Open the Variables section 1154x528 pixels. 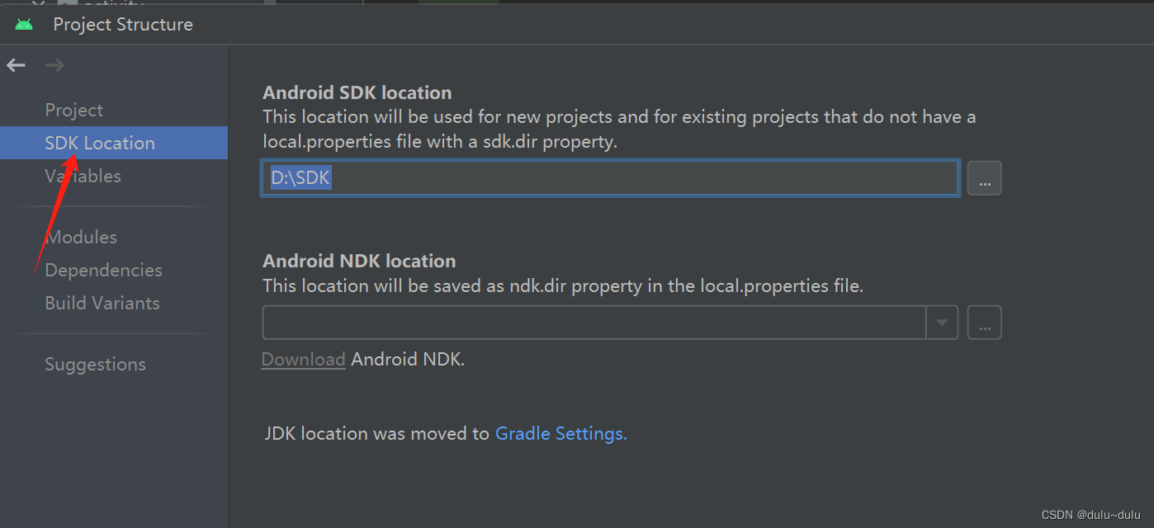[x=83, y=176]
